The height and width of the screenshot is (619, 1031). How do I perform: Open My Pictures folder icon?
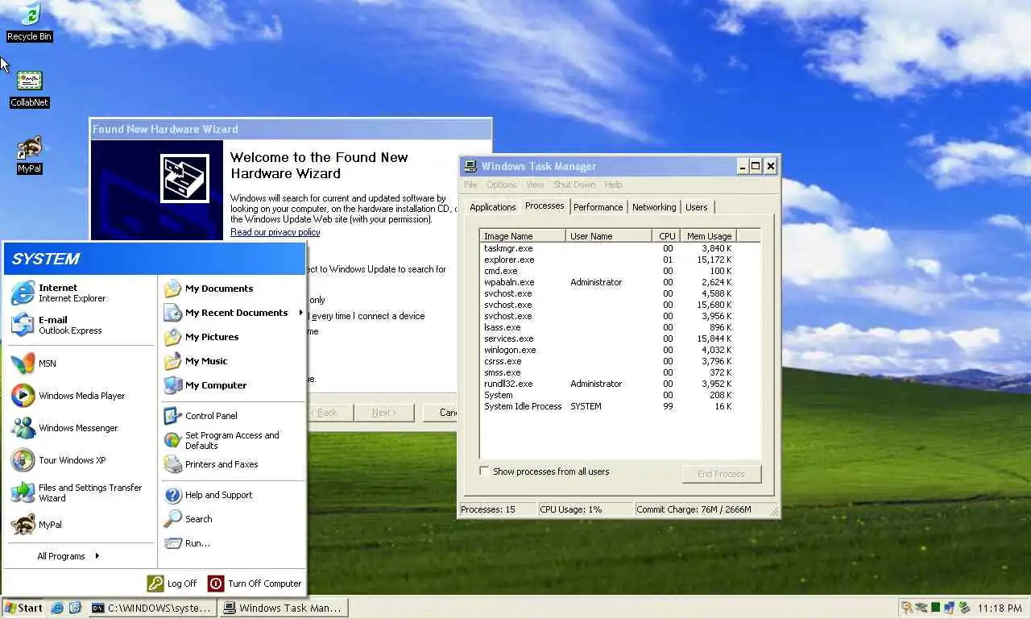[172, 337]
